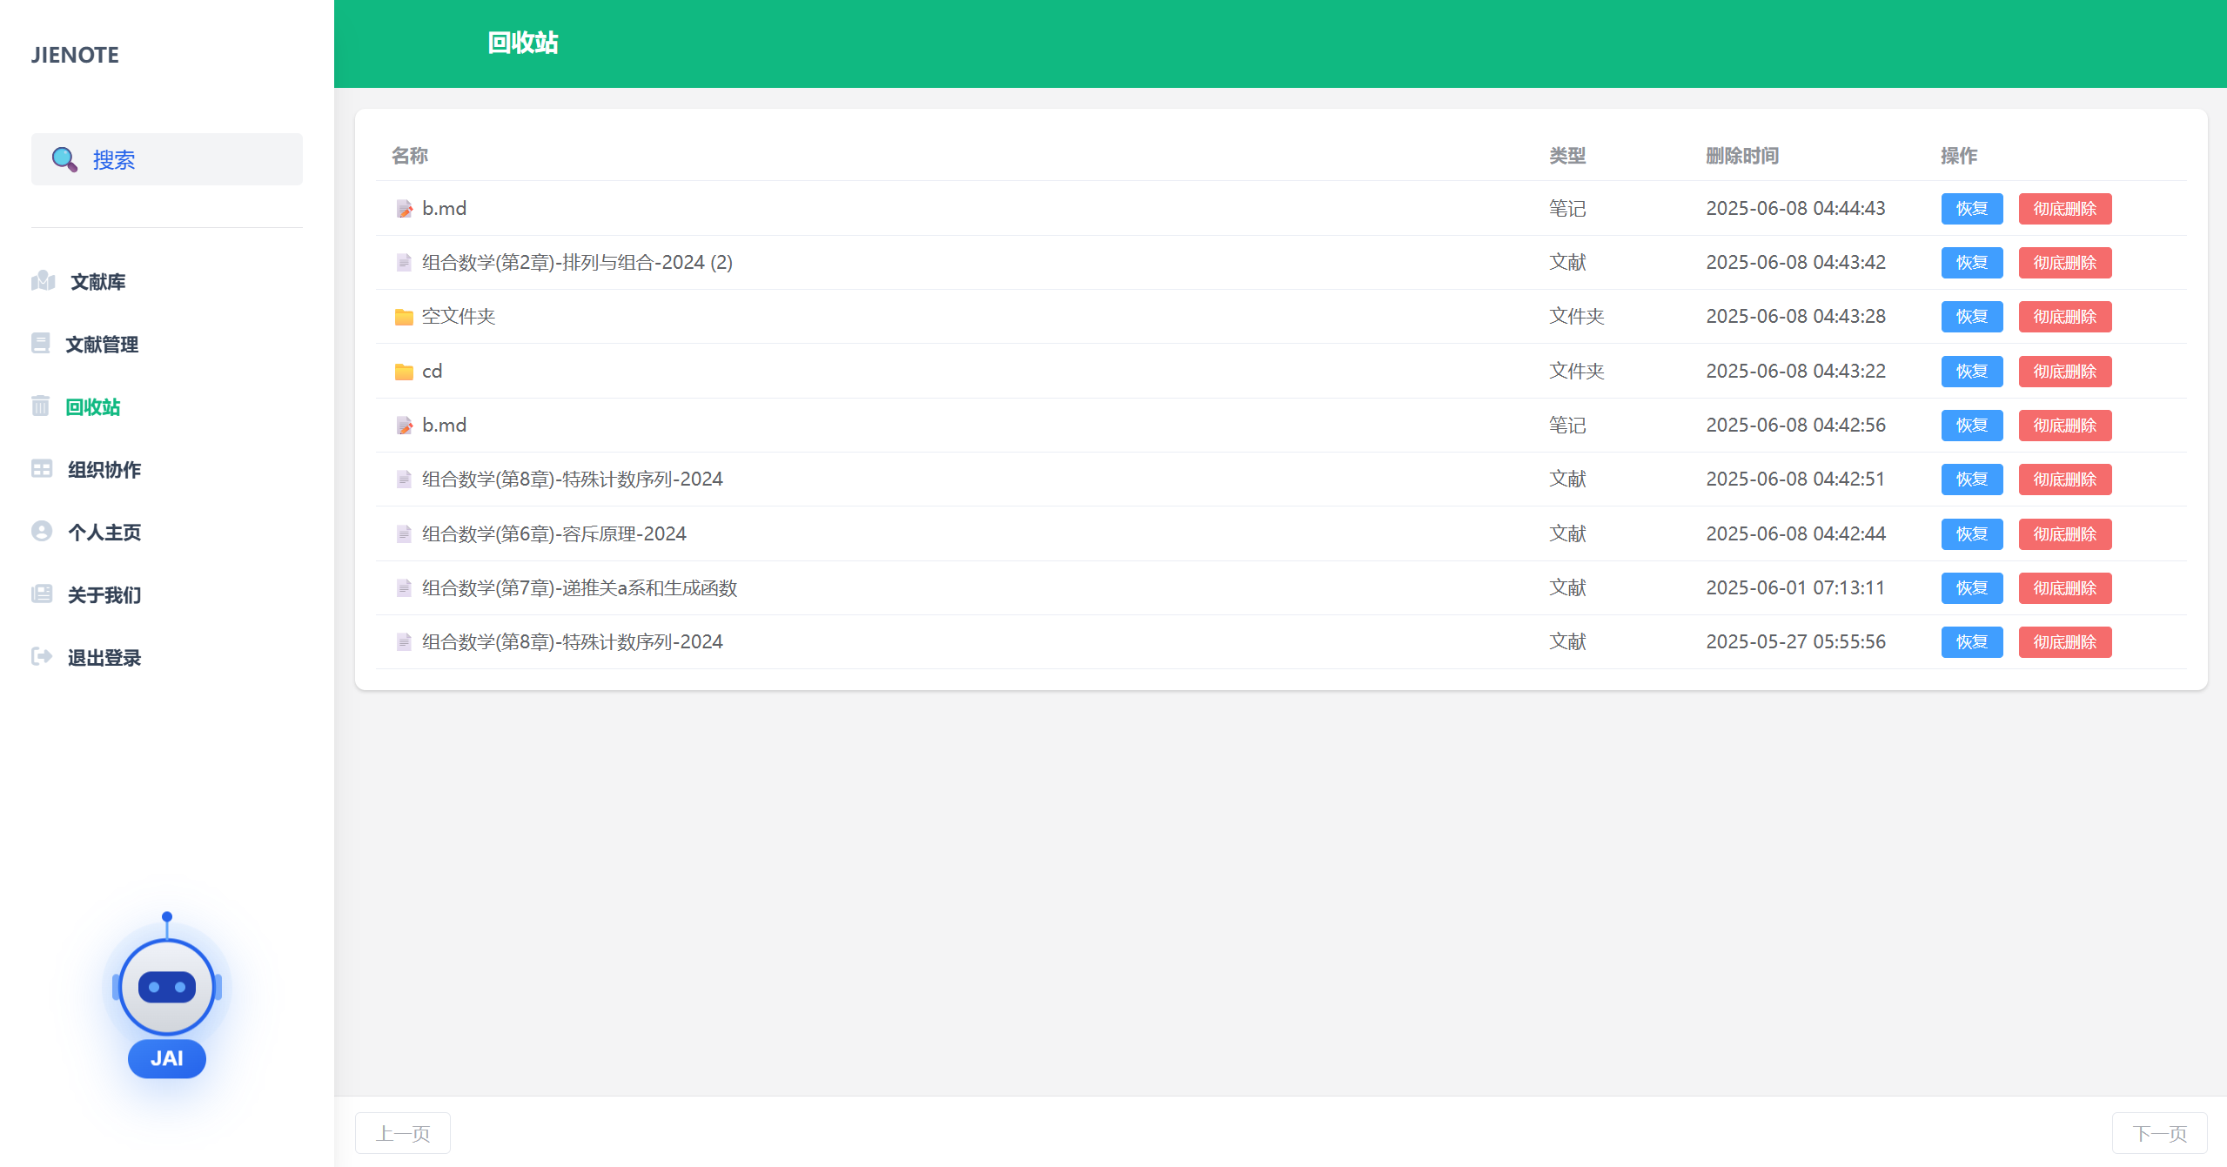Go to next page with 下一页
The height and width of the screenshot is (1167, 2227).
(2158, 1133)
